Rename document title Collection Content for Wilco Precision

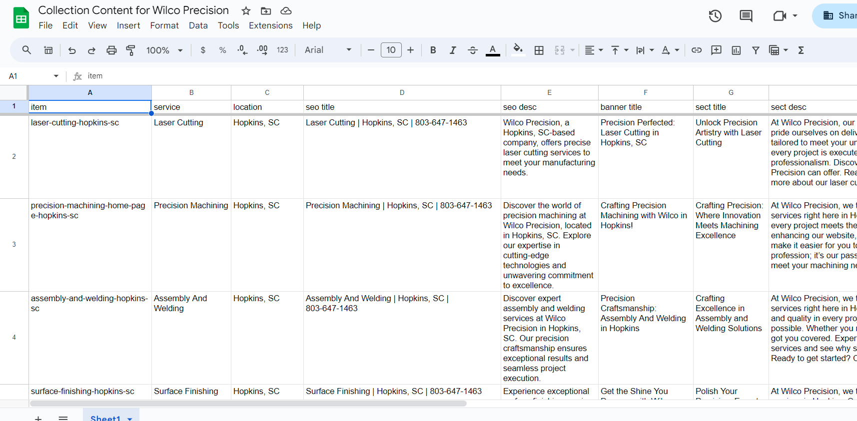133,10
